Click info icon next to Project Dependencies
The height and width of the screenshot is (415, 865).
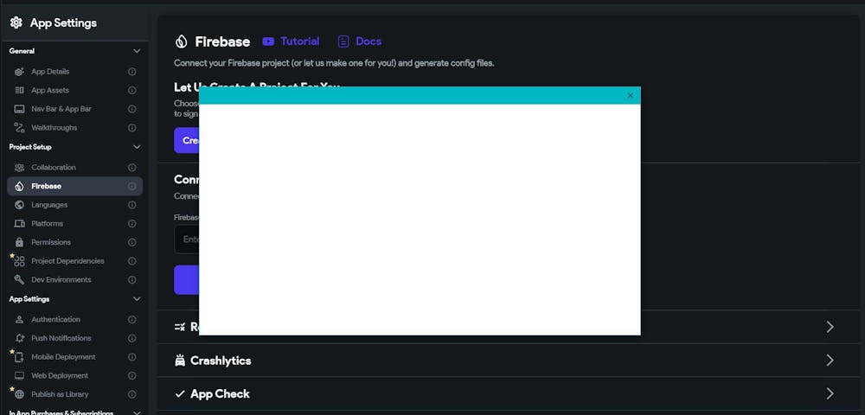[131, 261]
